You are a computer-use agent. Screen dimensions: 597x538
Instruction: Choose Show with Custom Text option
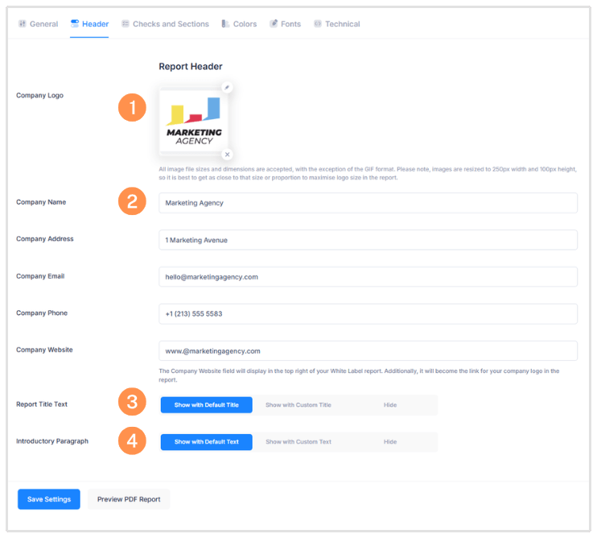298,442
